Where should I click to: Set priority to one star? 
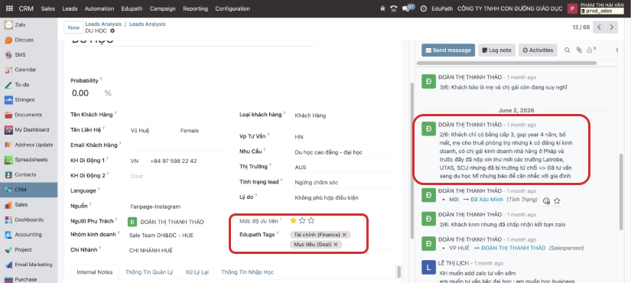[x=293, y=220]
